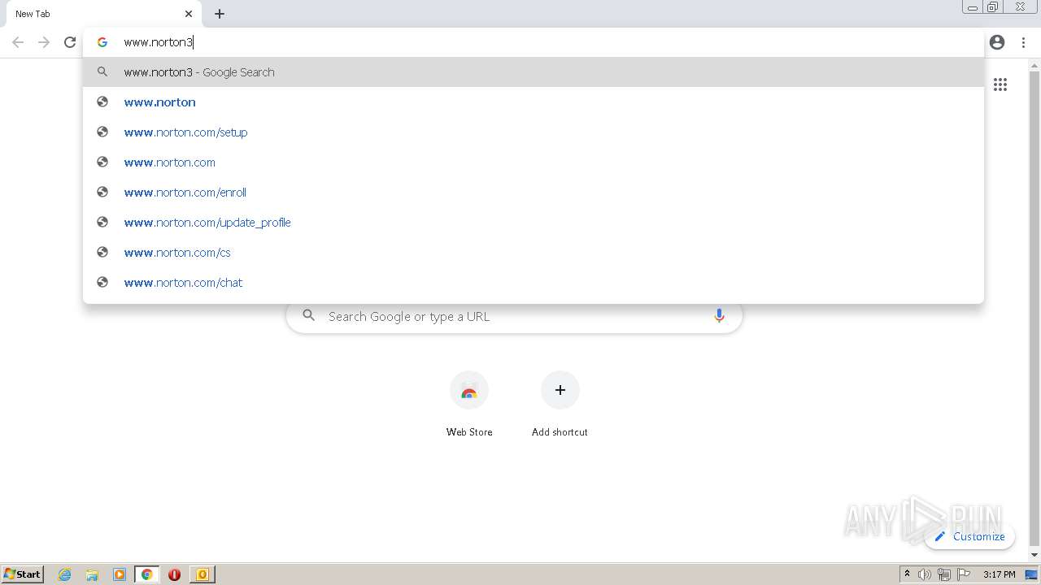Click globe icon beside www.norton.com/setup
This screenshot has width=1041, height=585.
(102, 132)
